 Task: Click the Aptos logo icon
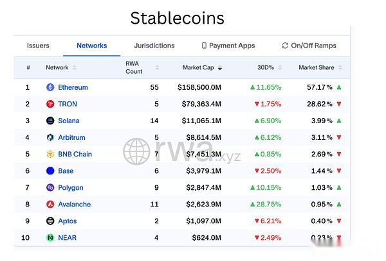tap(50, 221)
